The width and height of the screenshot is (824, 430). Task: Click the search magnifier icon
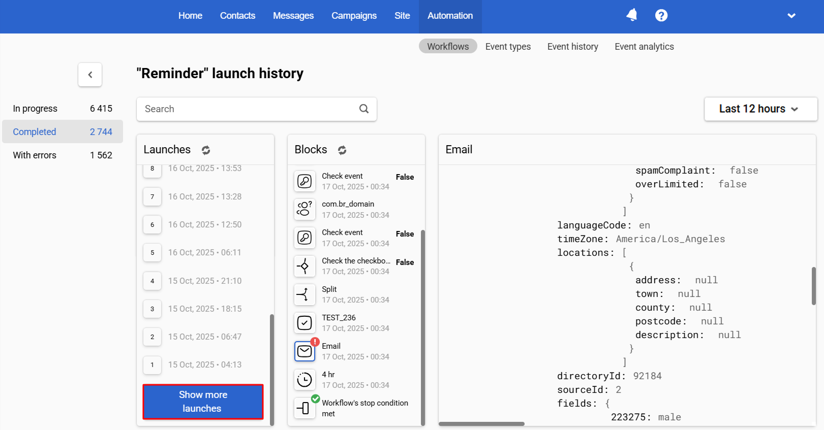(x=364, y=109)
